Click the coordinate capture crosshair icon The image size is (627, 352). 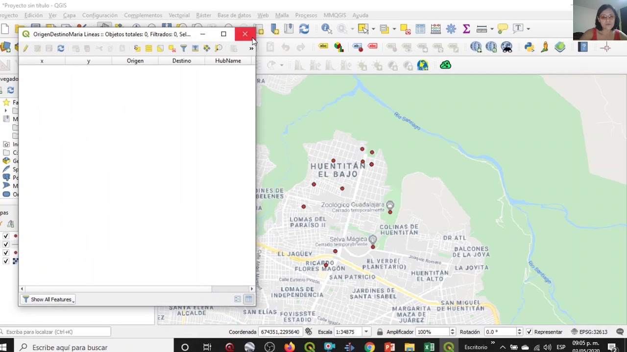(606, 47)
